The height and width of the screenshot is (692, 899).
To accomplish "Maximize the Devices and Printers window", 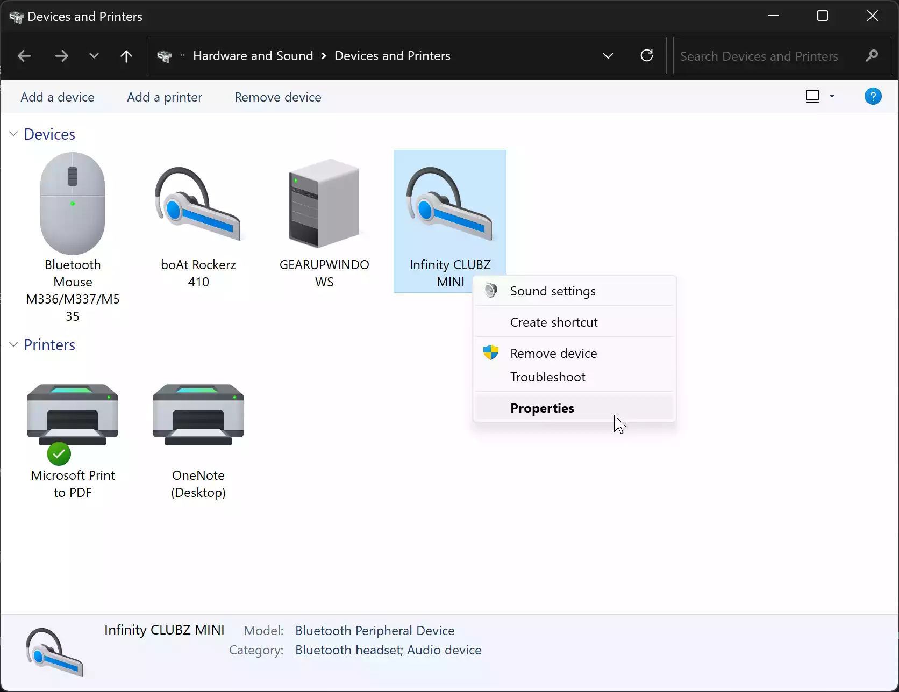I will [823, 16].
